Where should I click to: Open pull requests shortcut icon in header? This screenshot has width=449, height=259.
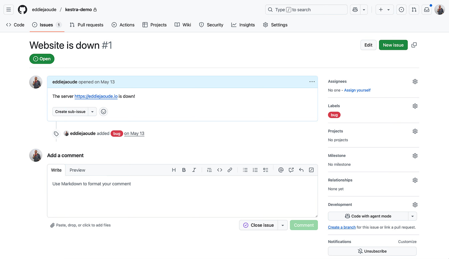(414, 10)
